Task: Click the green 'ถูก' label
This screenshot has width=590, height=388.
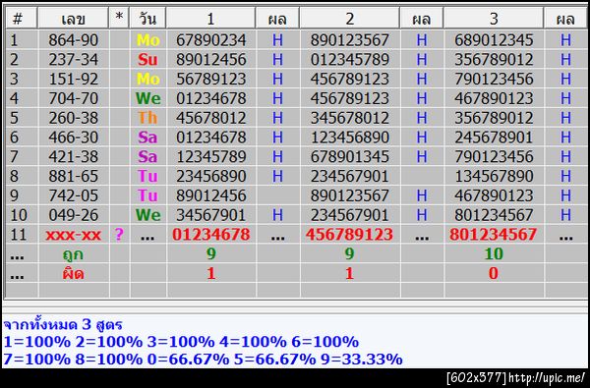Action: point(73,254)
